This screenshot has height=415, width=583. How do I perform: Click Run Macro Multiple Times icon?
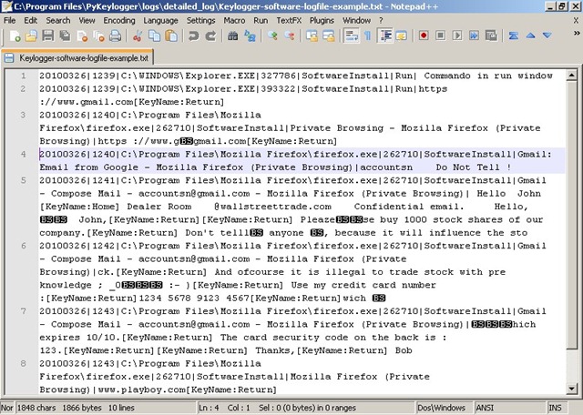474,36
